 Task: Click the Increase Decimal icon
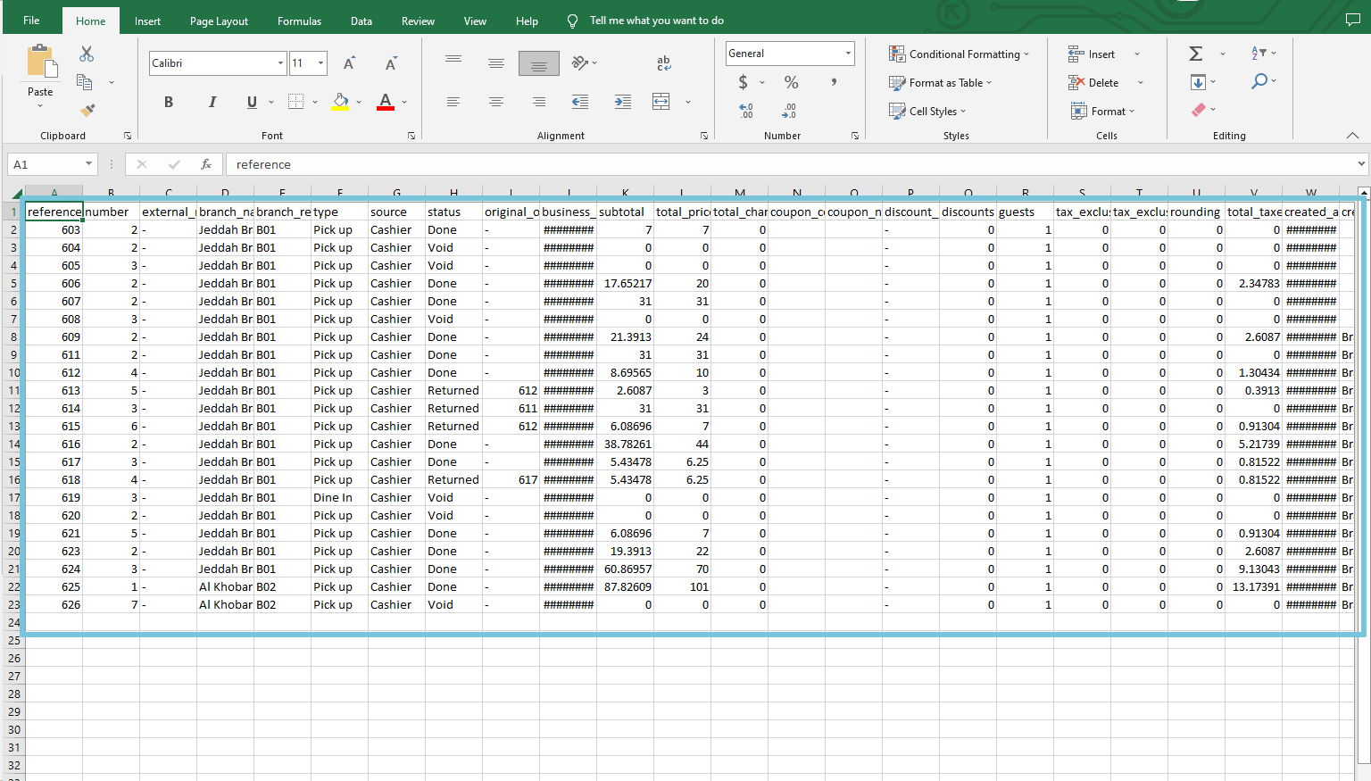[746, 111]
